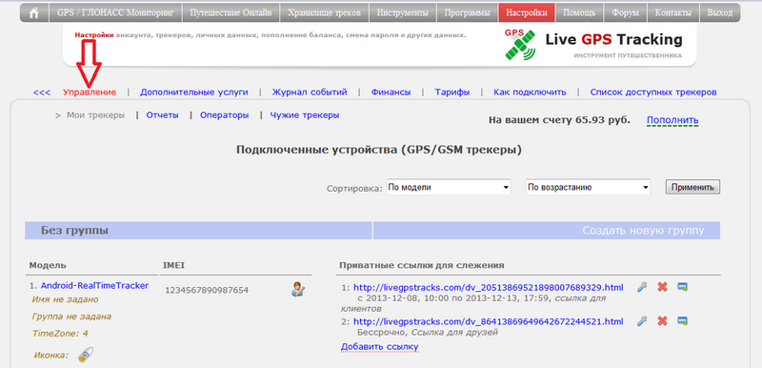Click the blue send icon for first link

(x=683, y=287)
